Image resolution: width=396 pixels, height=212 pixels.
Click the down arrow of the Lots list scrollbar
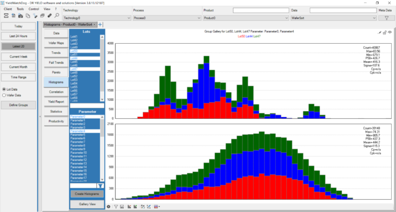point(102,99)
